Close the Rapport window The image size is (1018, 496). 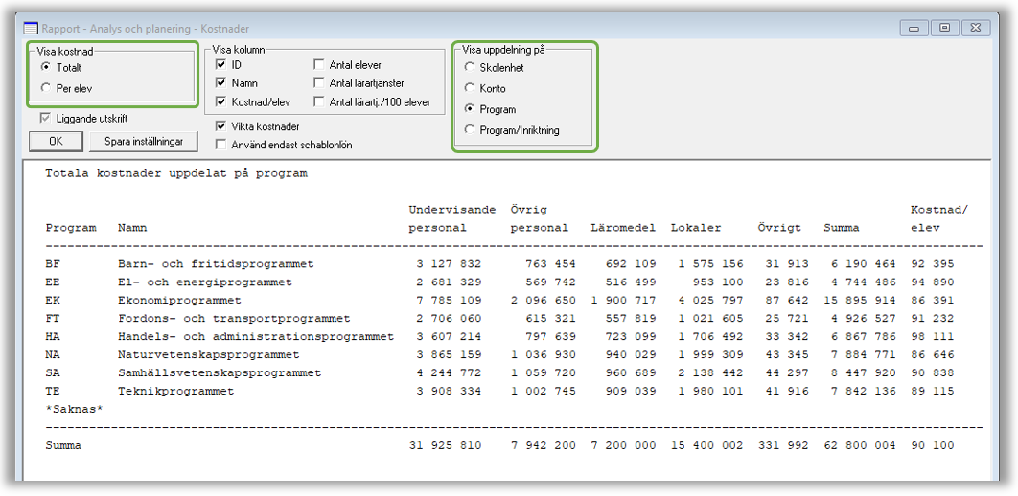point(975,28)
